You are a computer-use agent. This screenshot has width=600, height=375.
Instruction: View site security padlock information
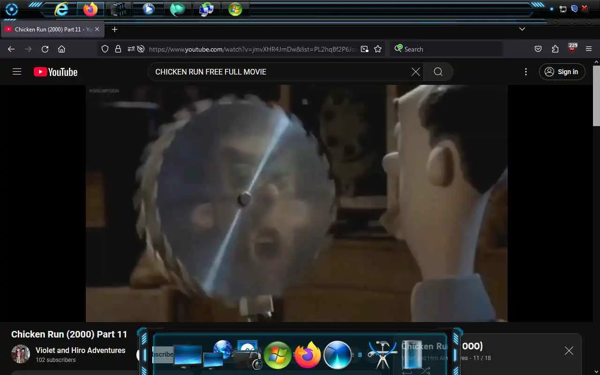(118, 49)
